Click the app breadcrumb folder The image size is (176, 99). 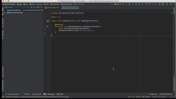pos(19,4)
